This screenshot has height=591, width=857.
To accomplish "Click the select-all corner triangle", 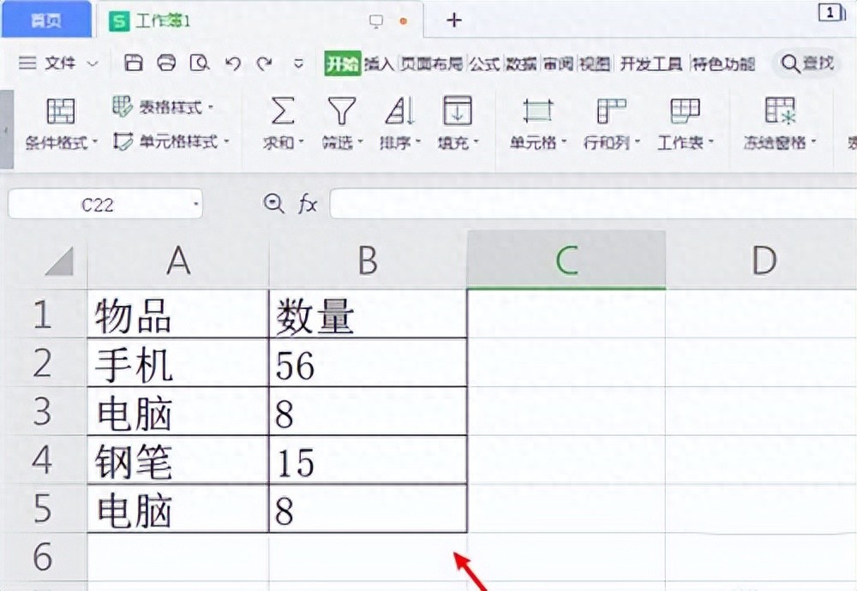I will pos(59,260).
